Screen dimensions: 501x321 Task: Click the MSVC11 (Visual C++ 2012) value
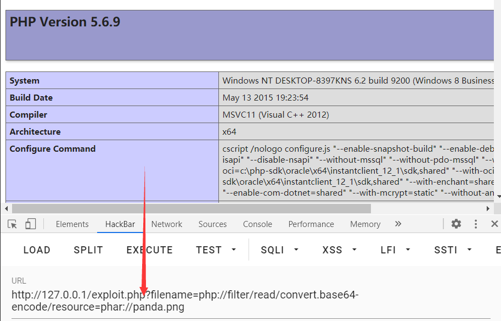pos(275,114)
